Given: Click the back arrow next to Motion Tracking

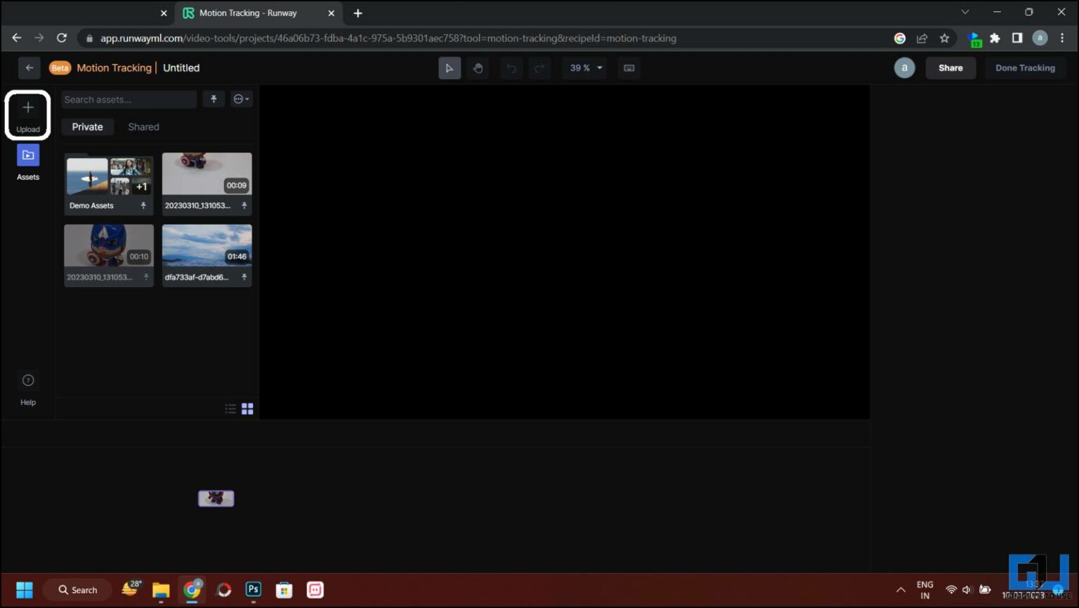Looking at the screenshot, I should click(x=29, y=67).
